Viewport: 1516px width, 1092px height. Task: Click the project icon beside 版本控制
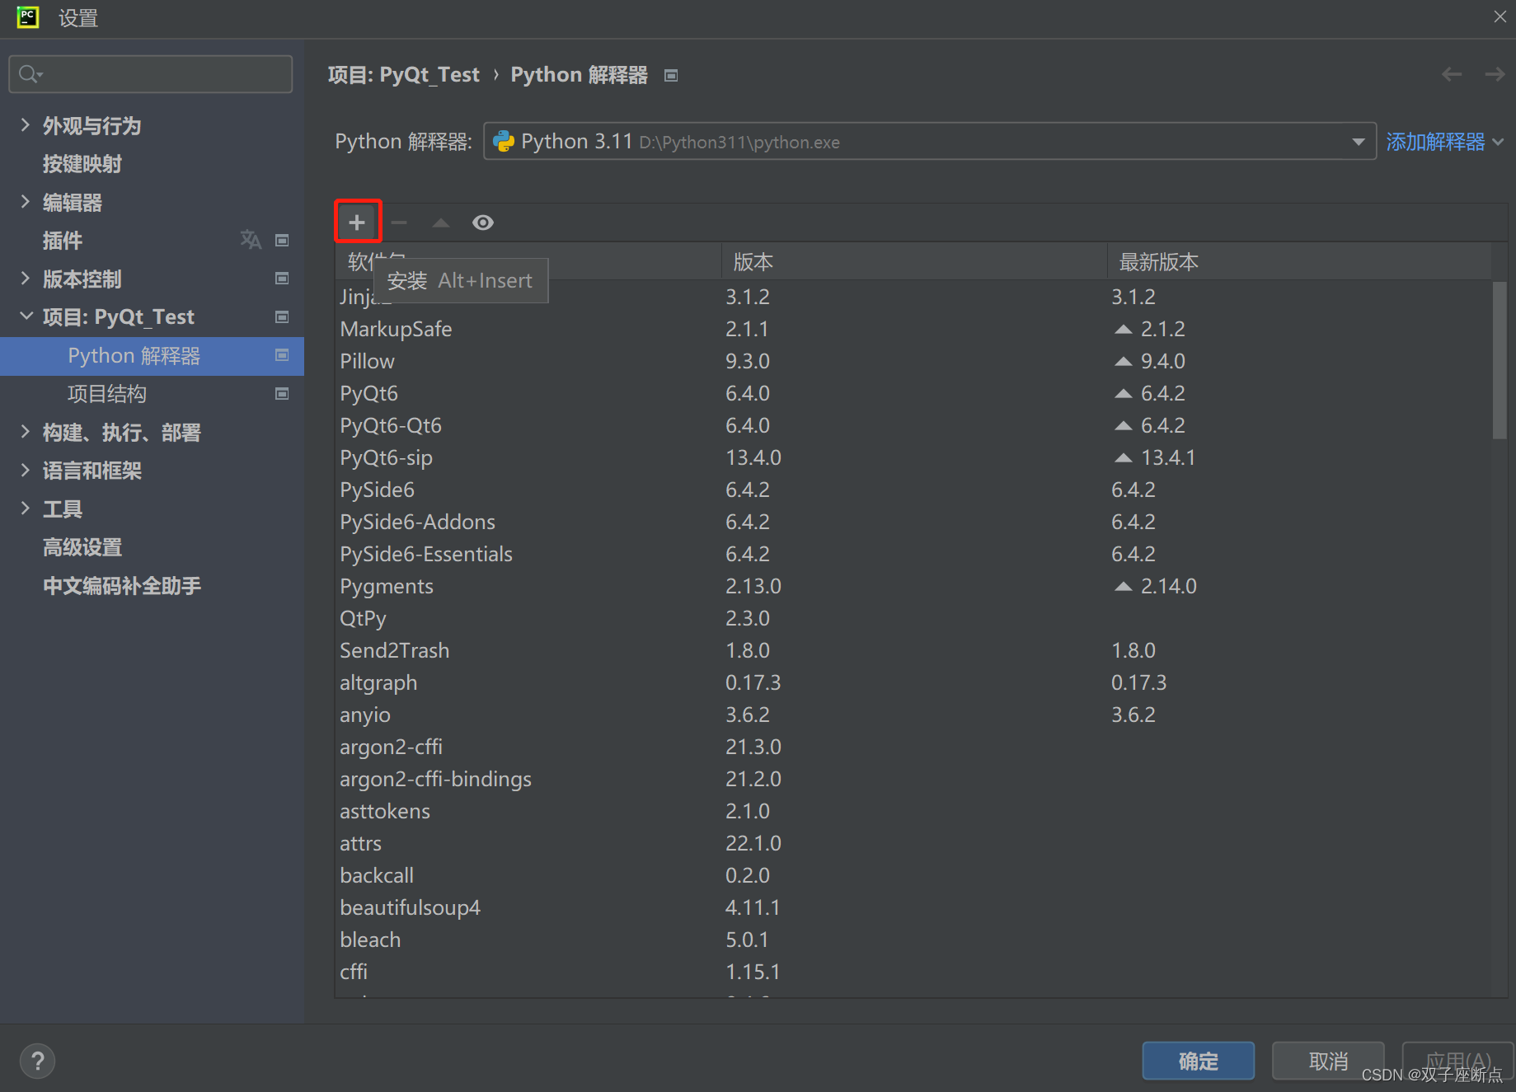pyautogui.click(x=282, y=279)
